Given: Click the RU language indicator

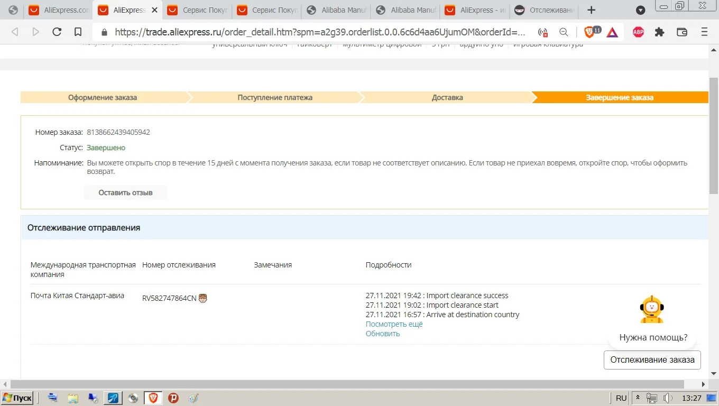Looking at the screenshot, I should click(x=621, y=398).
